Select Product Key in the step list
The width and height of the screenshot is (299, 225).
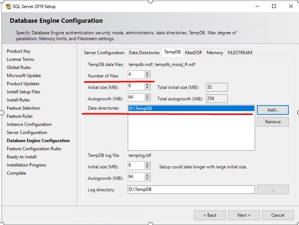[x=19, y=51]
